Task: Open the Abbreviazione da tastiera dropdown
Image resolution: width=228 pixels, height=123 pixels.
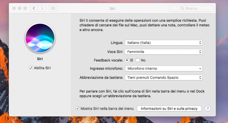Action: pyautogui.click(x=163, y=77)
